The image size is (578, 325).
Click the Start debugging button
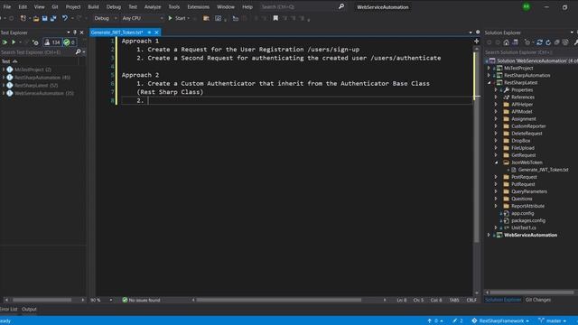click(177, 18)
